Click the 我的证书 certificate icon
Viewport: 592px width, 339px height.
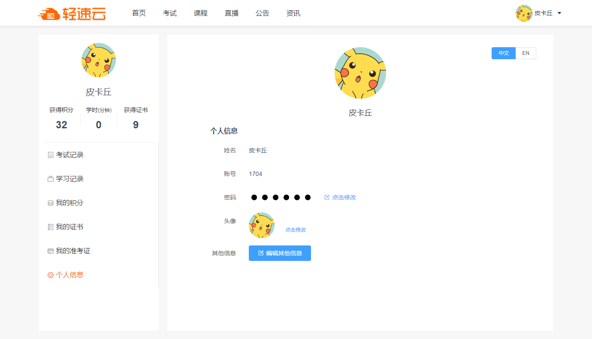(51, 227)
